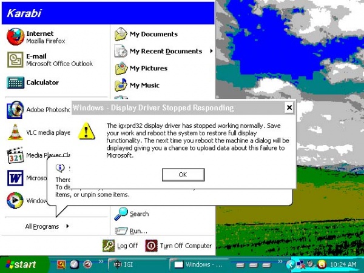
Task: Click the Bengali letter quick launch icon
Action: click(61, 264)
